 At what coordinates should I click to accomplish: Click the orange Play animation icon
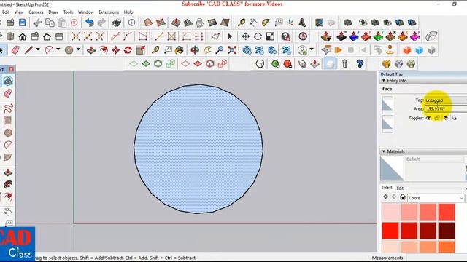click(x=339, y=50)
